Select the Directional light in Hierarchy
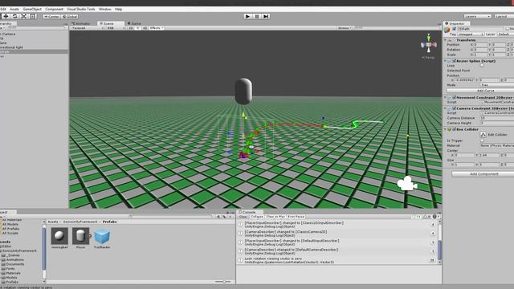Viewport: 514px width, 289px height. pos(11,47)
